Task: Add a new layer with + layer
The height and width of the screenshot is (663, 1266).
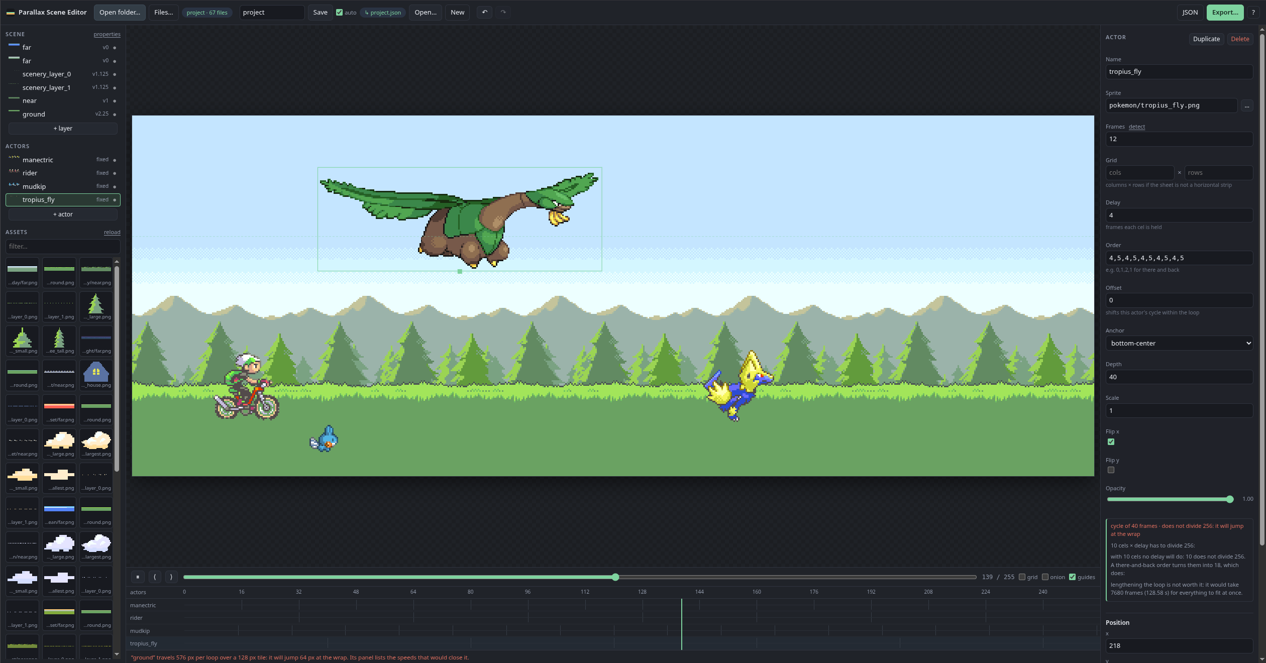Action: [63, 129]
